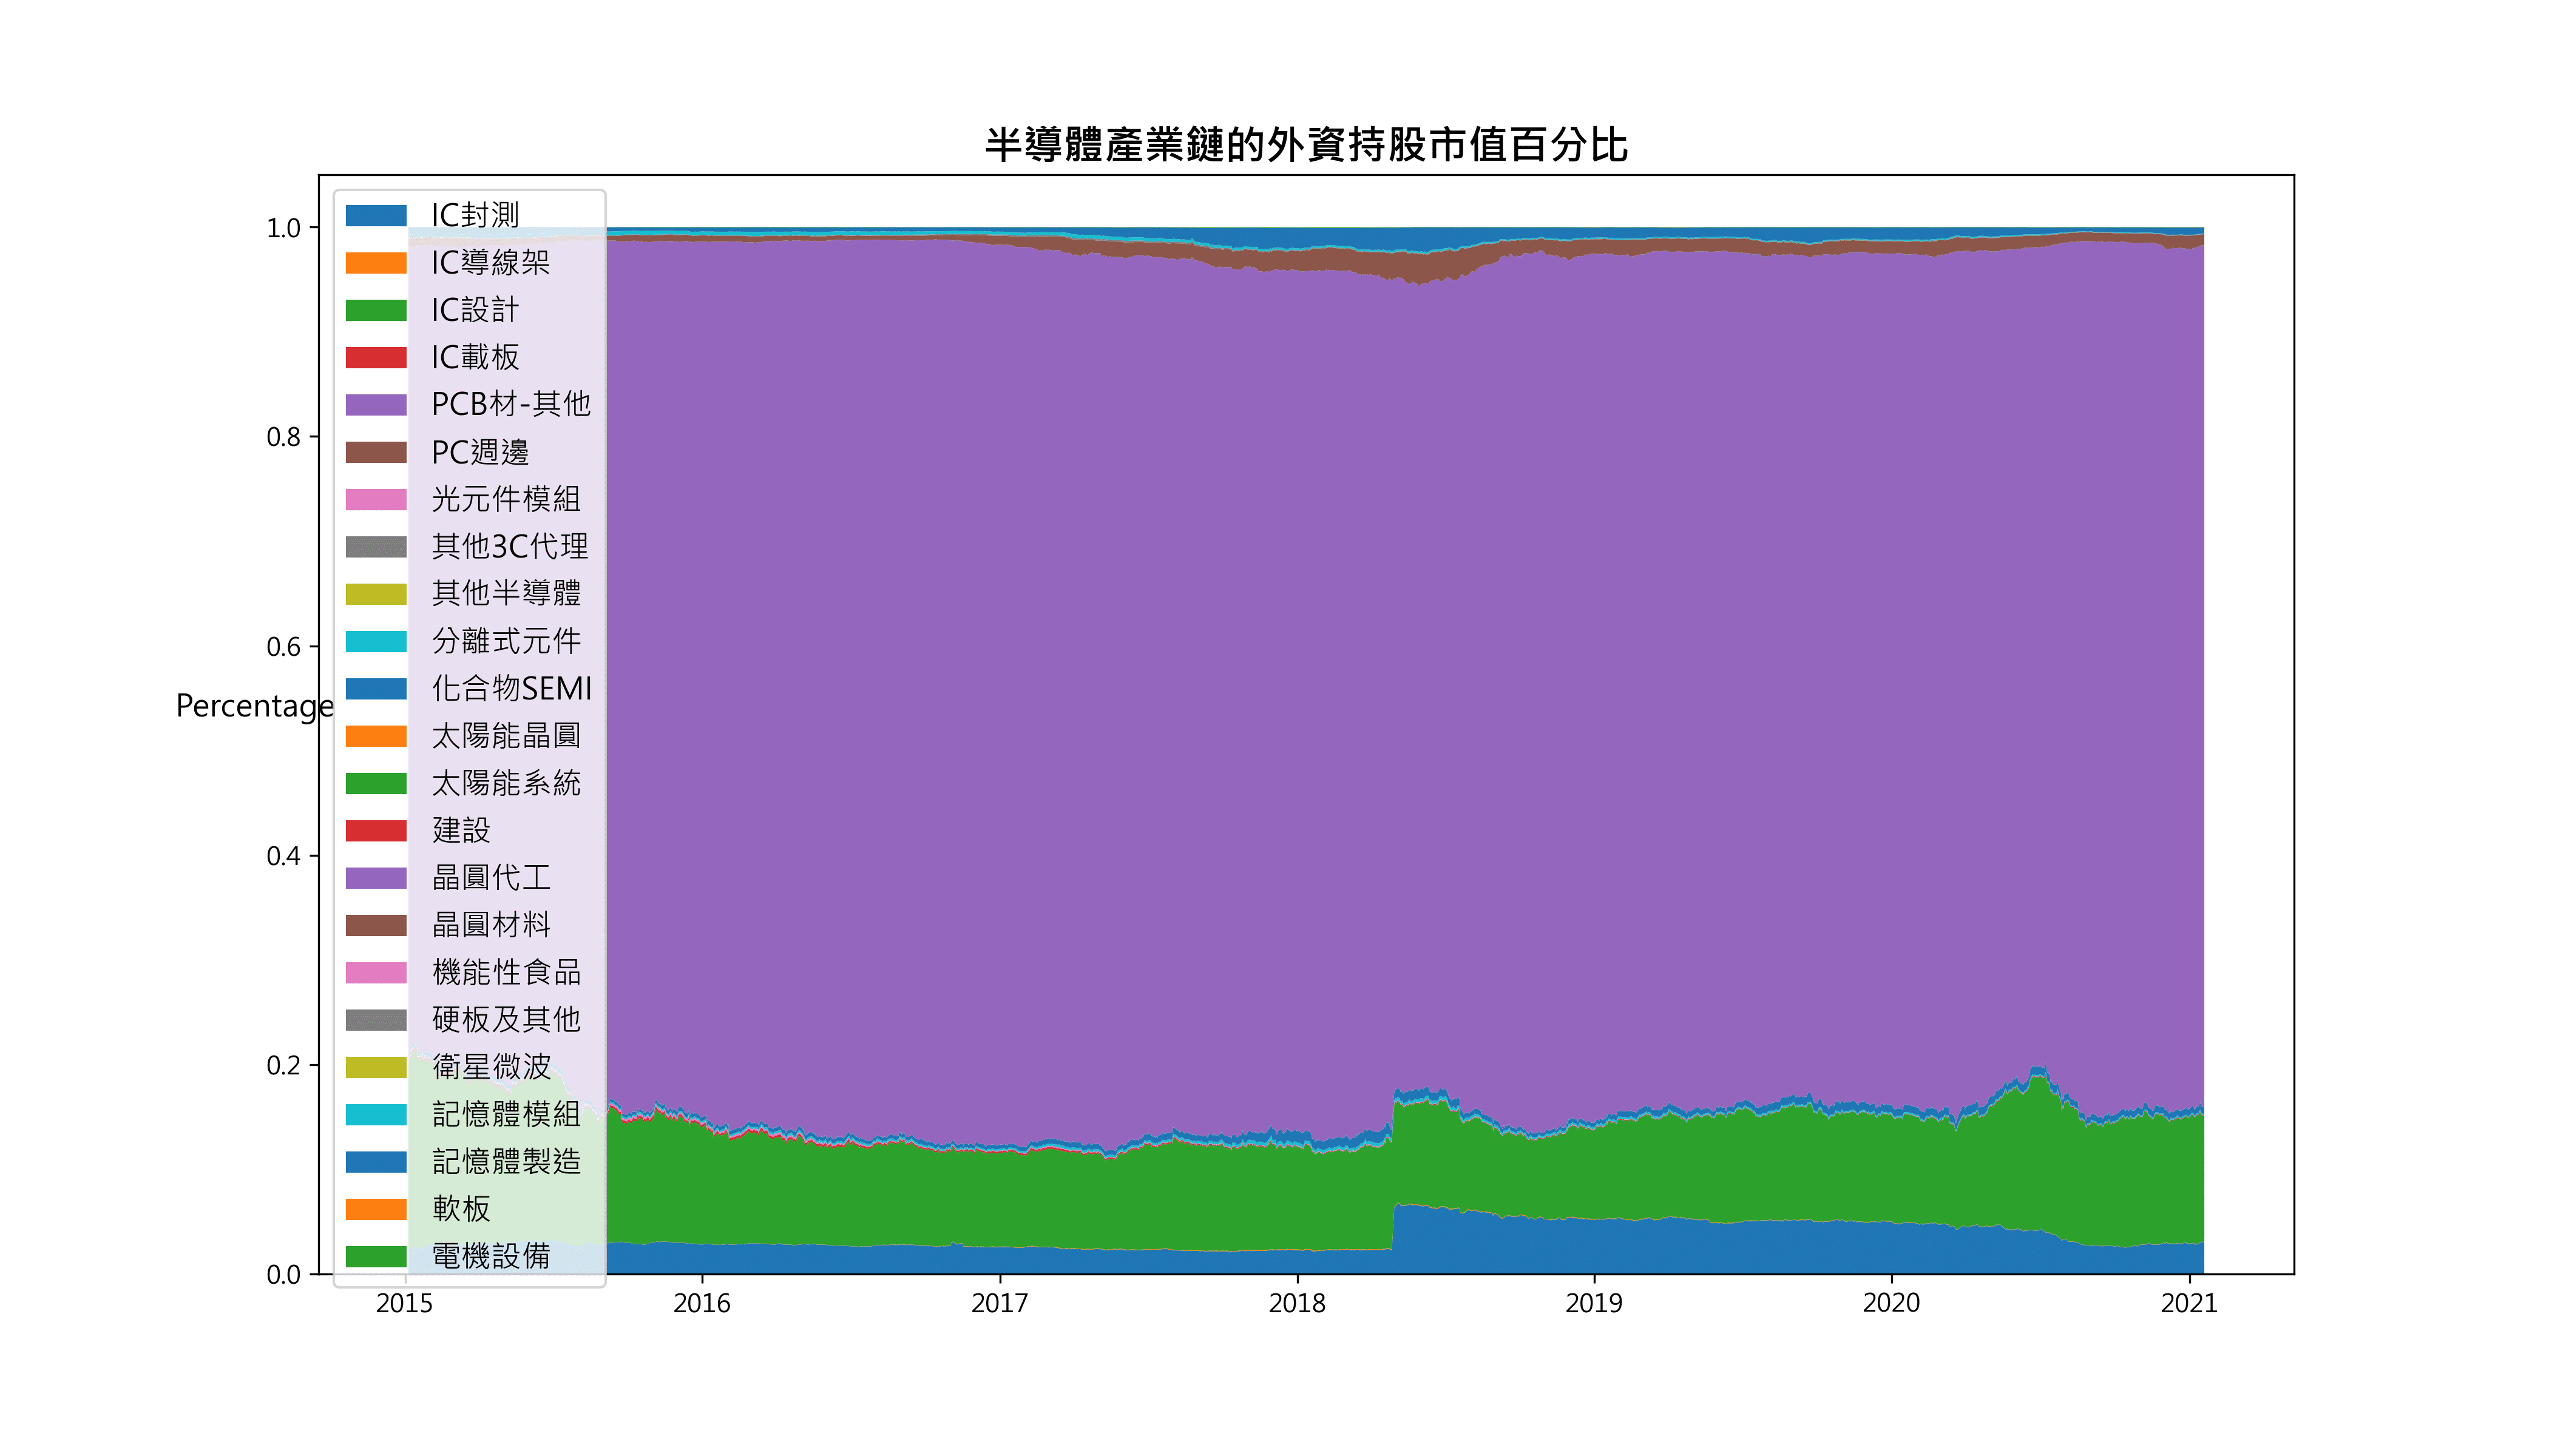Viewport: 2549px width, 1456px height.
Task: Click the 2018 x-axis tick label
Action: (1296, 1304)
